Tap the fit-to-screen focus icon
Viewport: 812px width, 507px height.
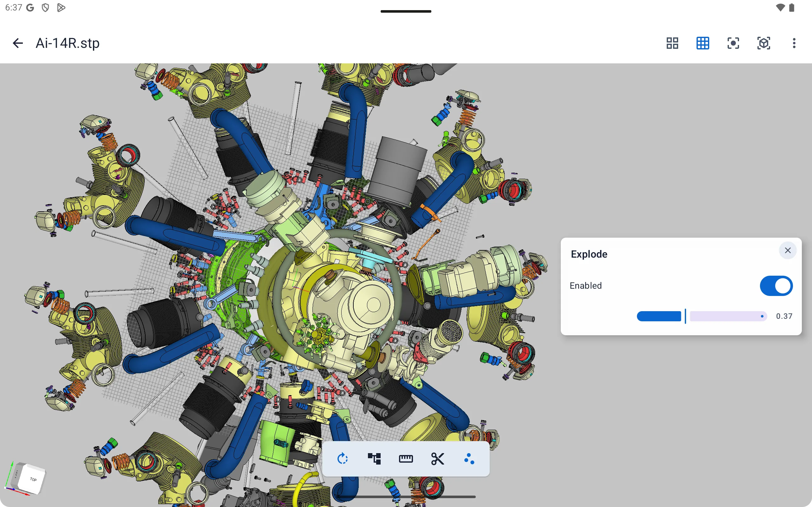click(733, 43)
